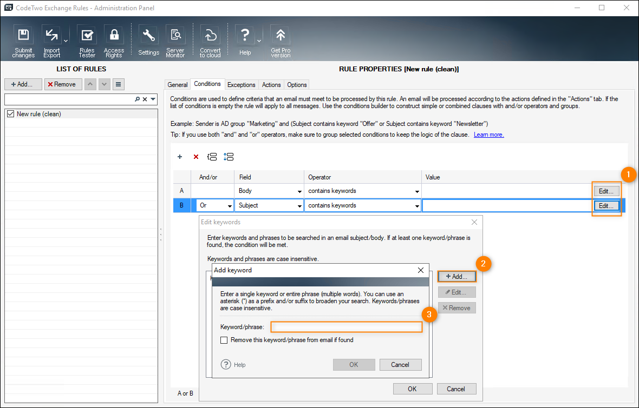
Task: Clear the rules search filter
Action: tap(145, 99)
